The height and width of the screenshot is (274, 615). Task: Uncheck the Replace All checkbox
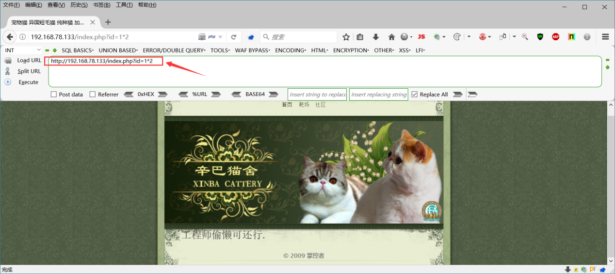pos(414,95)
